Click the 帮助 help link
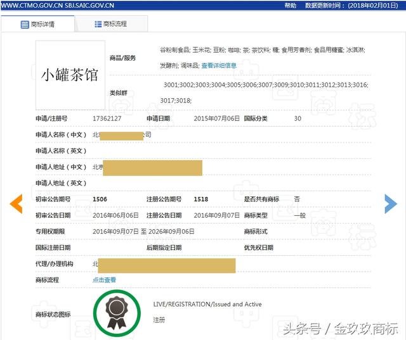Screen dimensions: 406x340 [x=291, y=5]
